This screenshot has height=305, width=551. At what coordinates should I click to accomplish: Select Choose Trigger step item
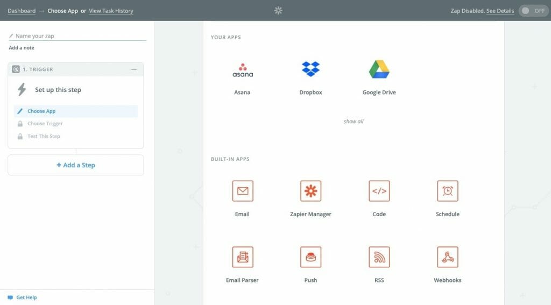point(75,124)
